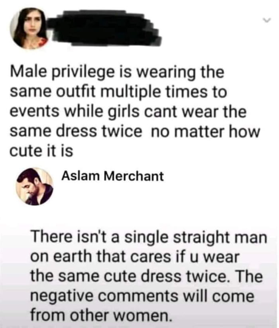Viewport: 279px width, 328px height.
Task: Open Aslam Merchant's round profile photo
Action: [35, 186]
